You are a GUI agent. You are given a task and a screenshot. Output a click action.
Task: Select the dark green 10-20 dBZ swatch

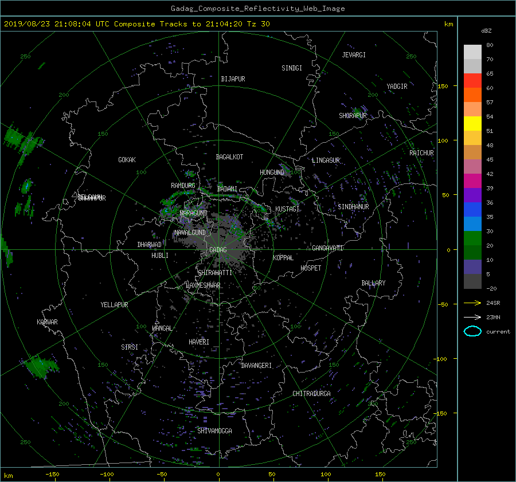click(x=472, y=252)
